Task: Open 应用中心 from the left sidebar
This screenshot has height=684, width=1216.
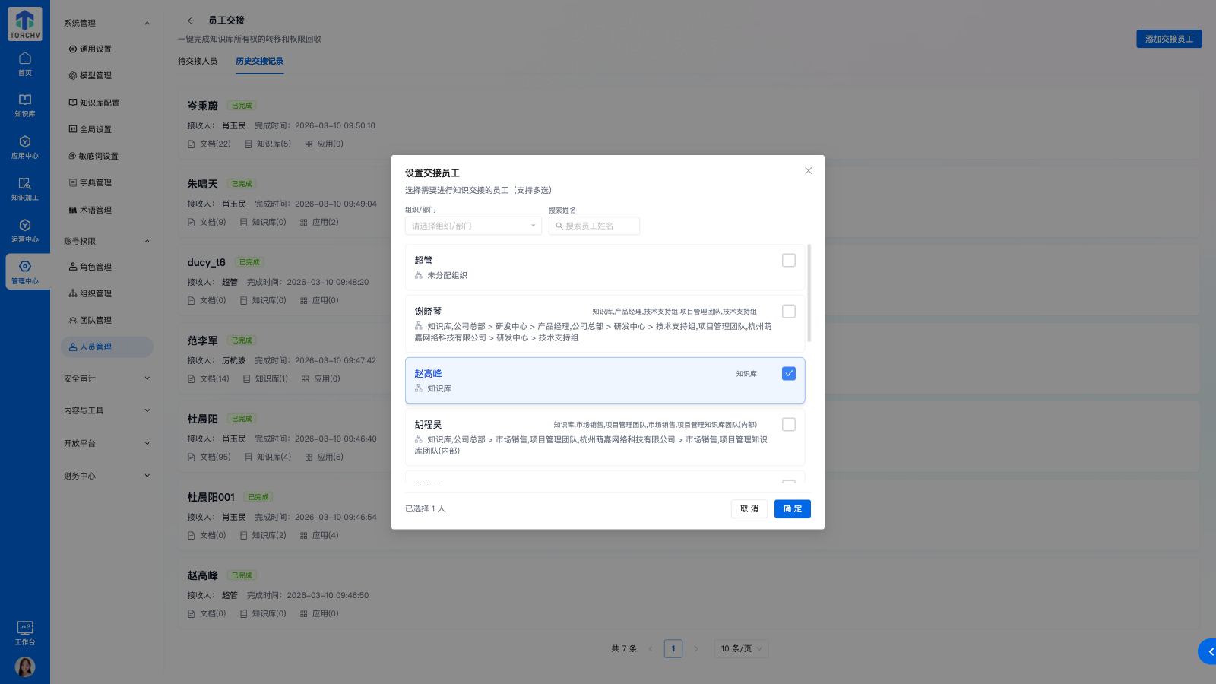Action: 25,148
